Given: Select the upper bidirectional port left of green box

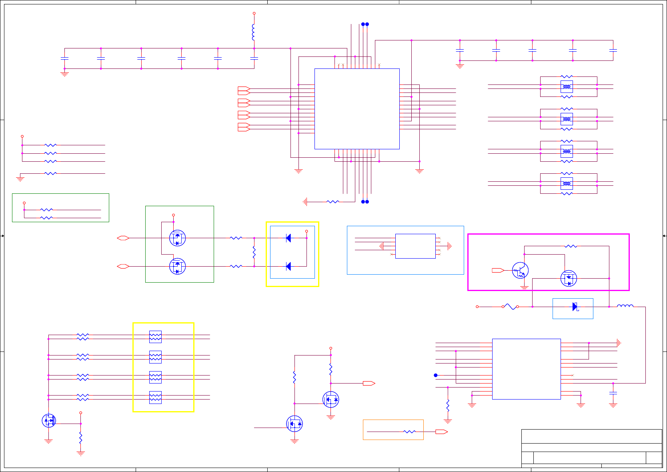Looking at the screenshot, I should pyautogui.click(x=123, y=238).
